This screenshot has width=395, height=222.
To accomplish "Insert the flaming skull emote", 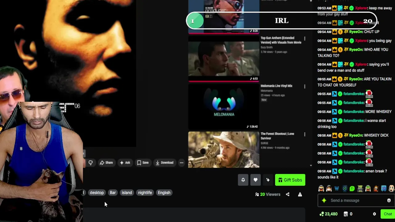I will point(376,188).
